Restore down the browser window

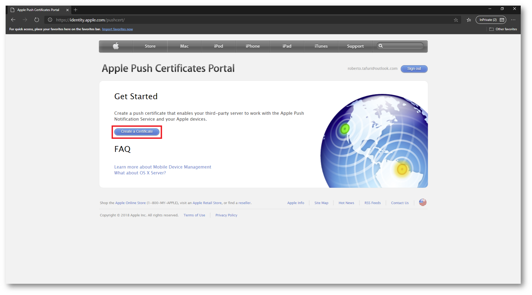pos(502,9)
